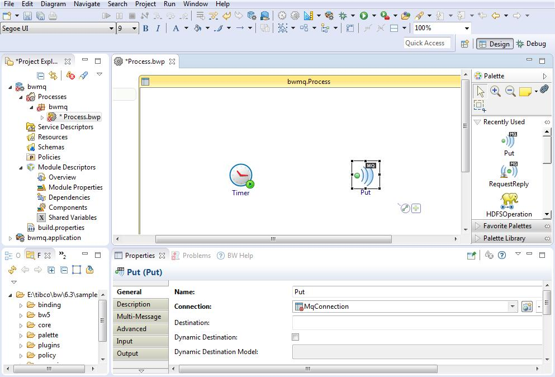Pick the Put activity from Recently Used palette
The width and height of the screenshot is (555, 377).
pos(509,144)
